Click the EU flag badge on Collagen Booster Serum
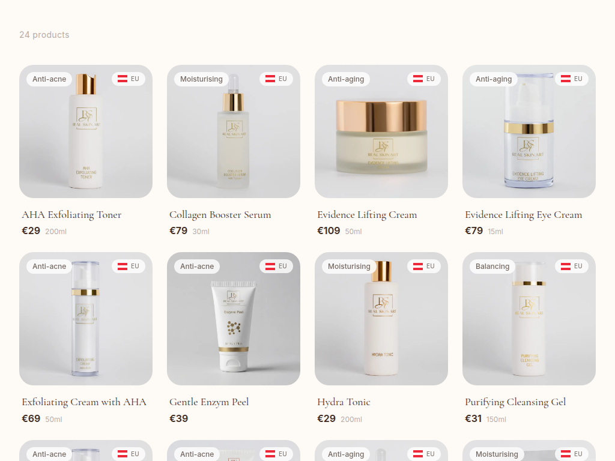The image size is (615, 461). [276, 79]
